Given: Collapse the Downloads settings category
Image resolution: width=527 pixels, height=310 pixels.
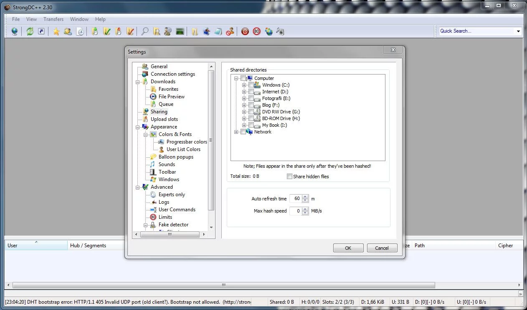Looking at the screenshot, I should pos(137,82).
